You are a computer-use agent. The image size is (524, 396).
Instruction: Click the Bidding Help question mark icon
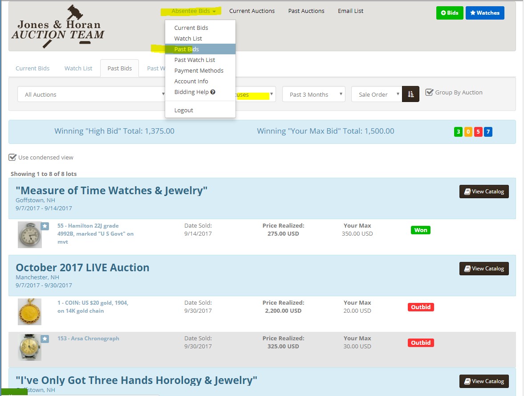tap(213, 92)
